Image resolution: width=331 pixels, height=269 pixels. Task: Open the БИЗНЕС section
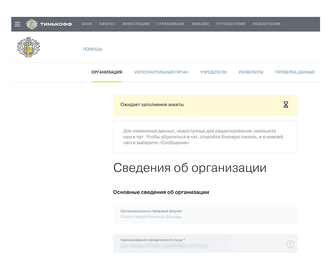tap(107, 24)
